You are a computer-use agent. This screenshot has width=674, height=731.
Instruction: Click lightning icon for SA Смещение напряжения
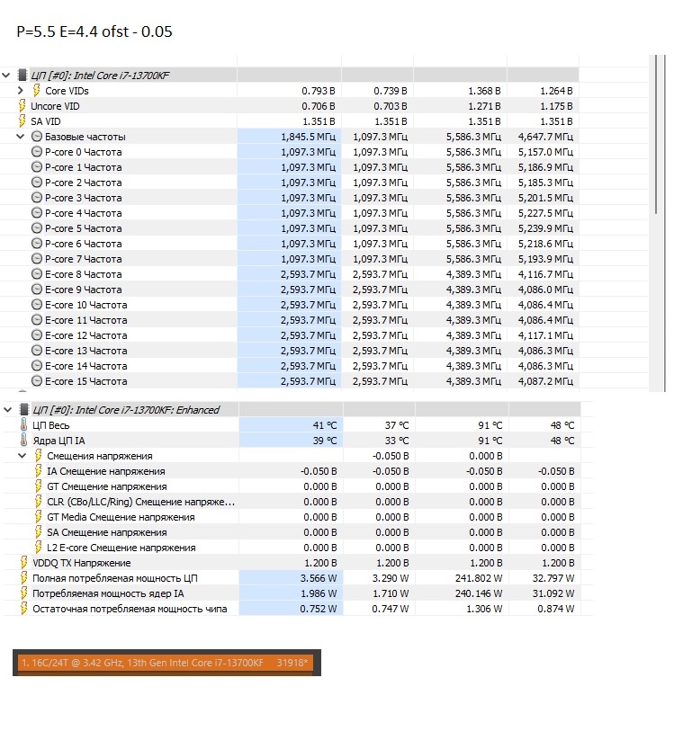tap(39, 532)
